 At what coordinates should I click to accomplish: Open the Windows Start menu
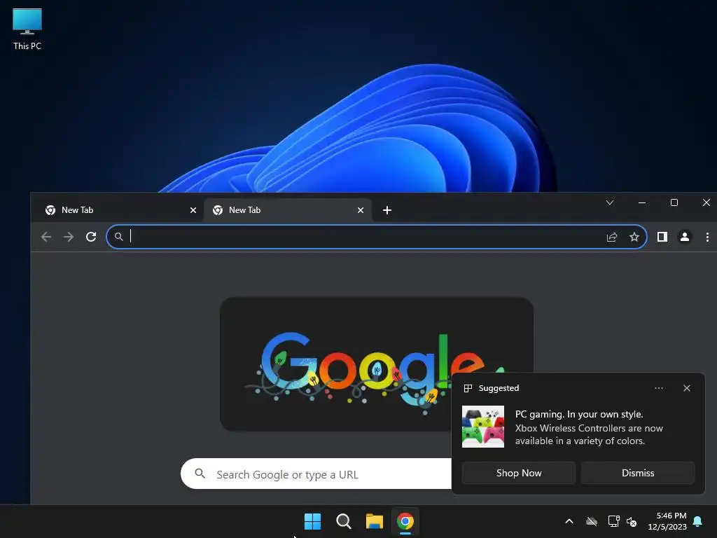(x=312, y=521)
